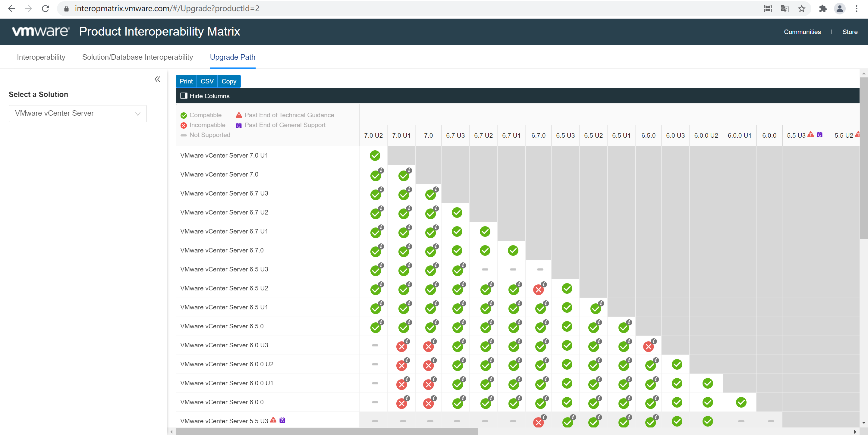This screenshot has width=868, height=435.
Task: Select row VMware vCenter Server 7.0 U1
Action: pyautogui.click(x=268, y=155)
